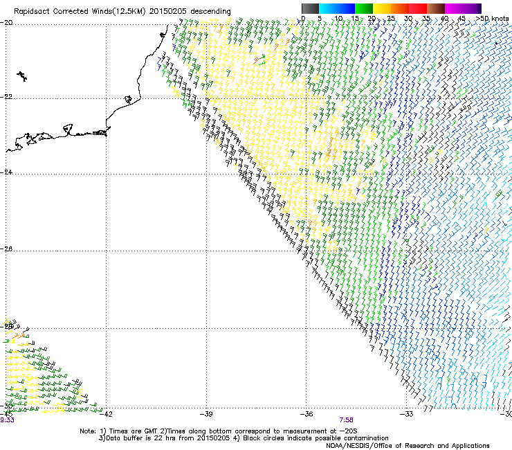Click the purple '9:33' overpass time
The width and height of the screenshot is (512, 450).
tap(7, 420)
